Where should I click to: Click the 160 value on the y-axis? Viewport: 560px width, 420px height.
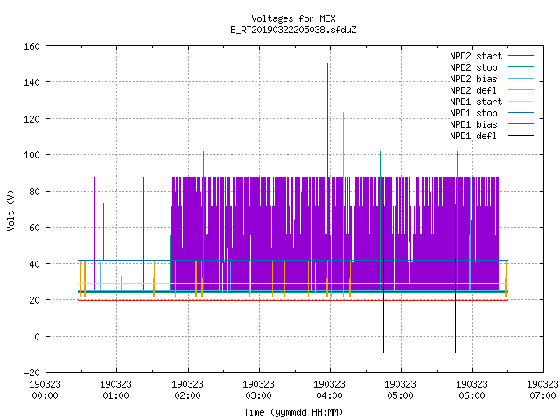pyautogui.click(x=31, y=46)
